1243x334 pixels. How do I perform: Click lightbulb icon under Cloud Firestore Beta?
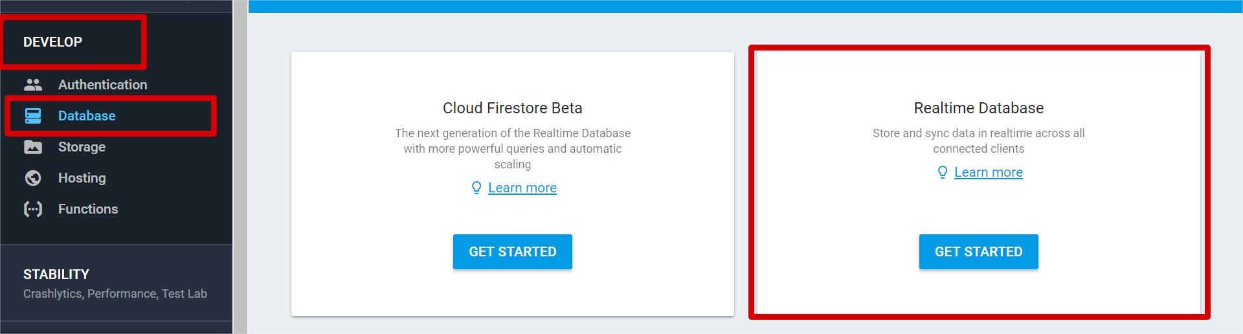click(x=476, y=188)
